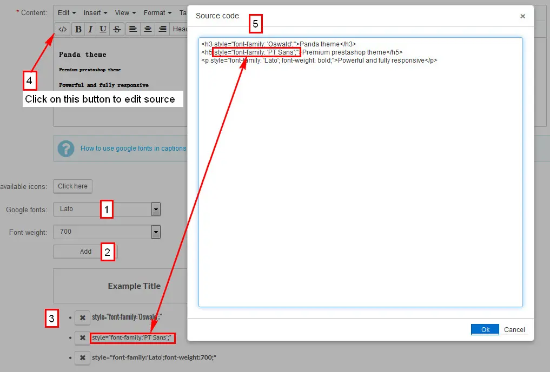
Task: Apply underline formatting
Action: 102,29
